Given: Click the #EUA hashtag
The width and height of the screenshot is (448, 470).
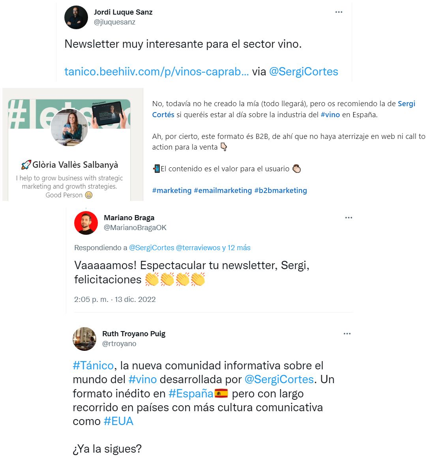Looking at the screenshot, I should [118, 421].
